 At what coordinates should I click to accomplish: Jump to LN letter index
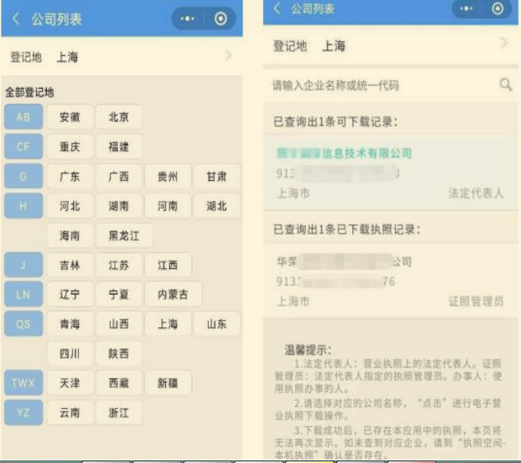coord(23,294)
